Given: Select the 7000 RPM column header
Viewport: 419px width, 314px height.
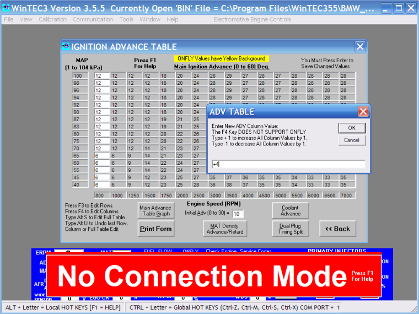Looking at the screenshot, I should coord(347,196).
